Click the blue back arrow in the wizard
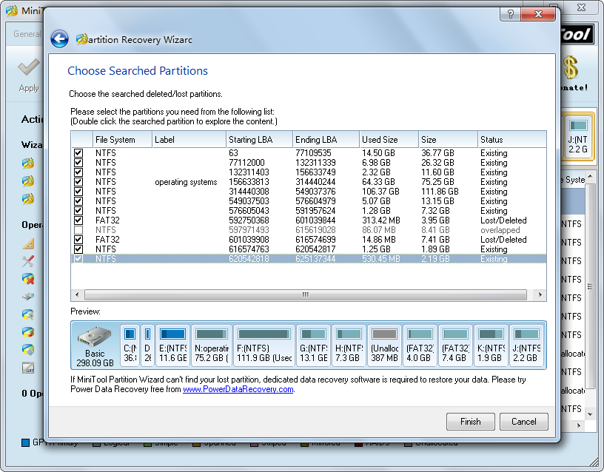Image resolution: width=604 pixels, height=472 pixels. (x=60, y=39)
